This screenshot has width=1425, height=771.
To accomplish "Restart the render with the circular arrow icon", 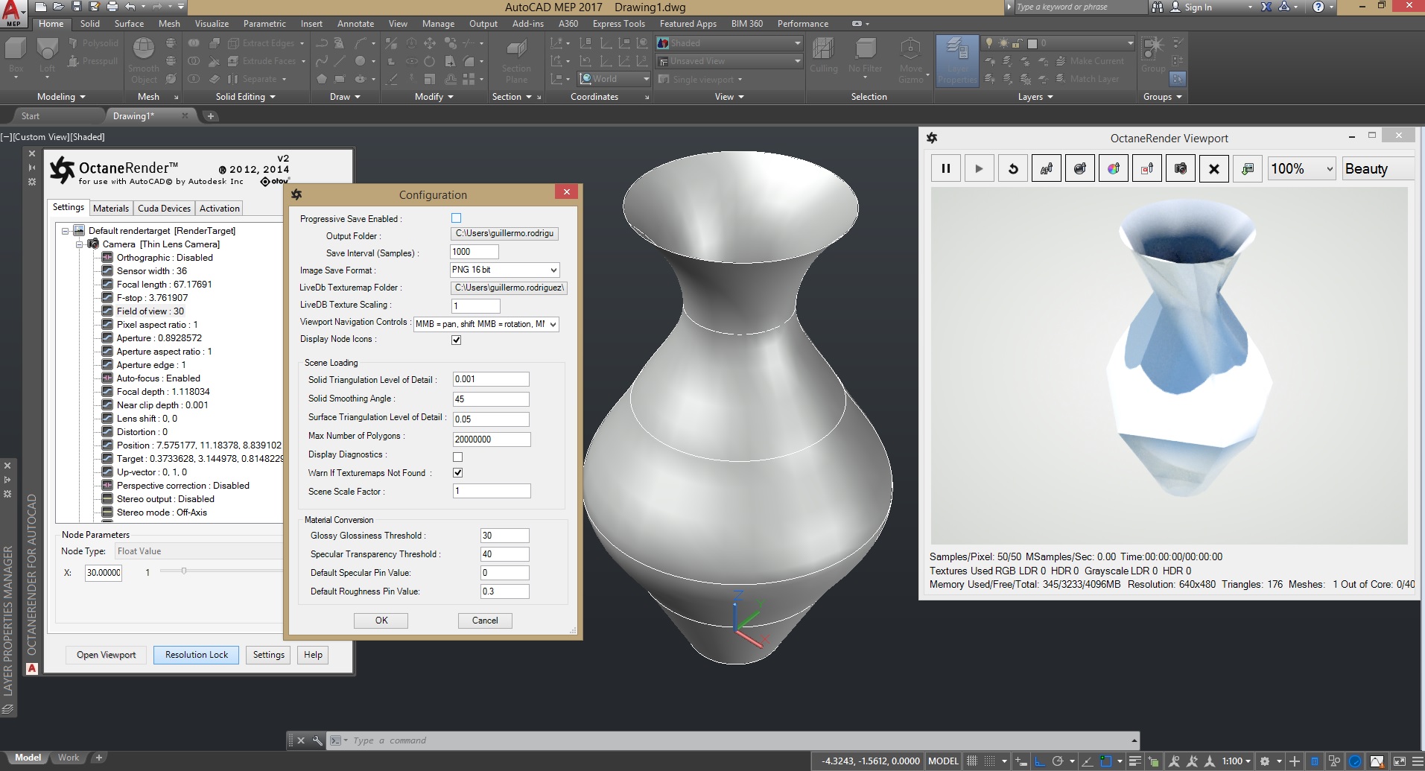I will (x=1013, y=168).
